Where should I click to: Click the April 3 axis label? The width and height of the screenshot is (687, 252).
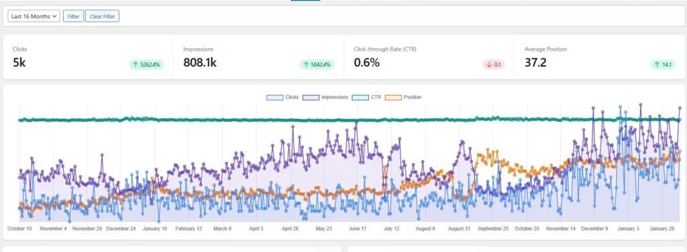(256, 229)
